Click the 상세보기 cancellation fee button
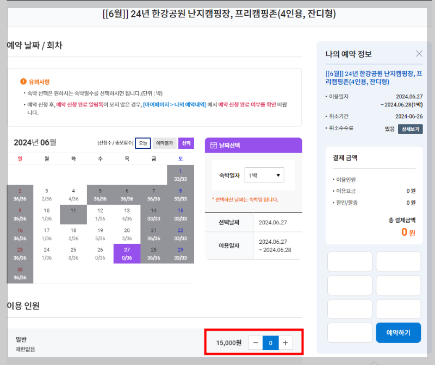The height and width of the screenshot is (365, 435). pos(411,129)
